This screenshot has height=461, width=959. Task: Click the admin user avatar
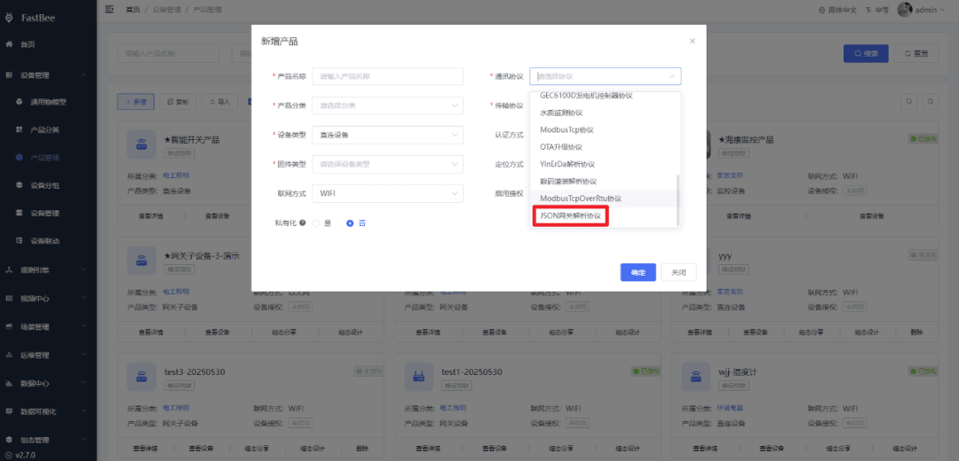905,9
